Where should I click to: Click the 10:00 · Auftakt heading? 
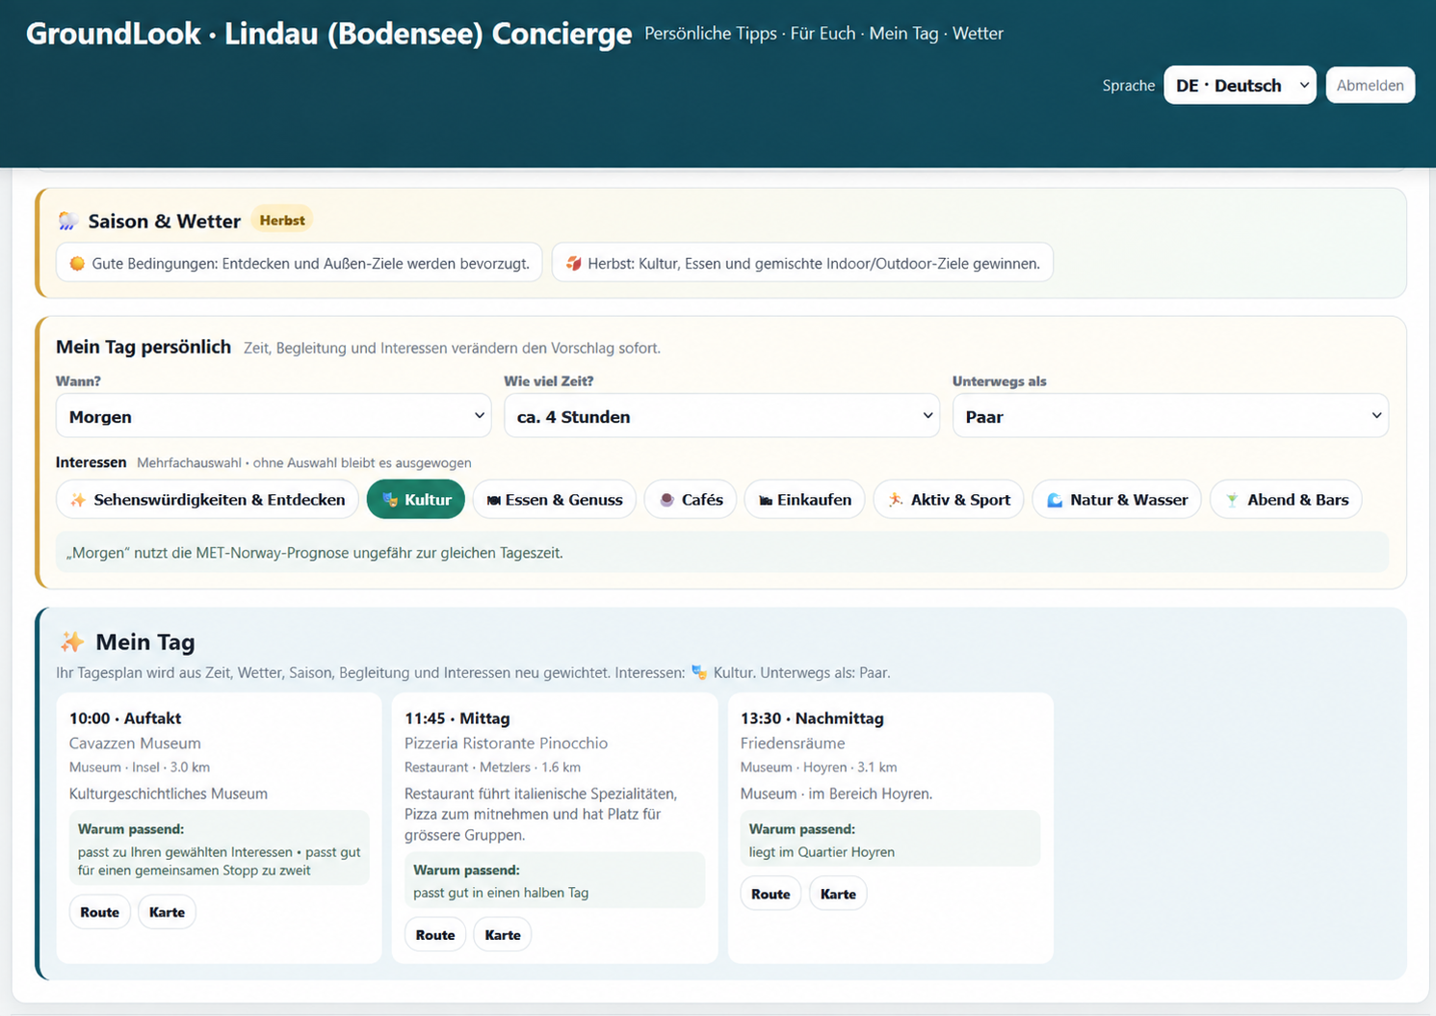pos(125,717)
